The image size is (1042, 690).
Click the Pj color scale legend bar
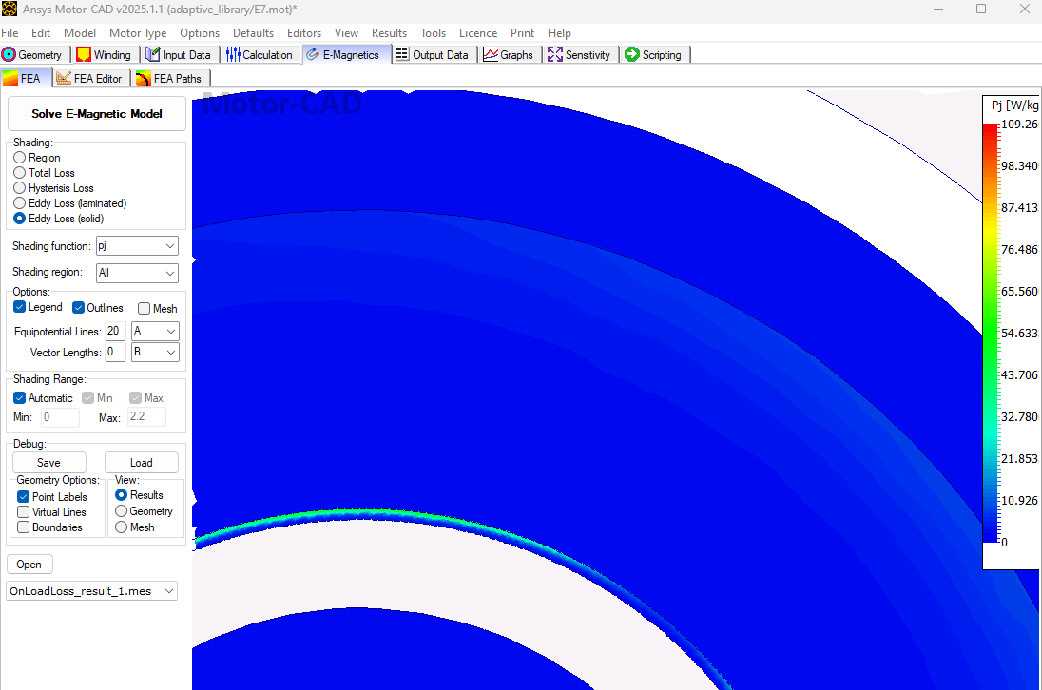point(991,334)
